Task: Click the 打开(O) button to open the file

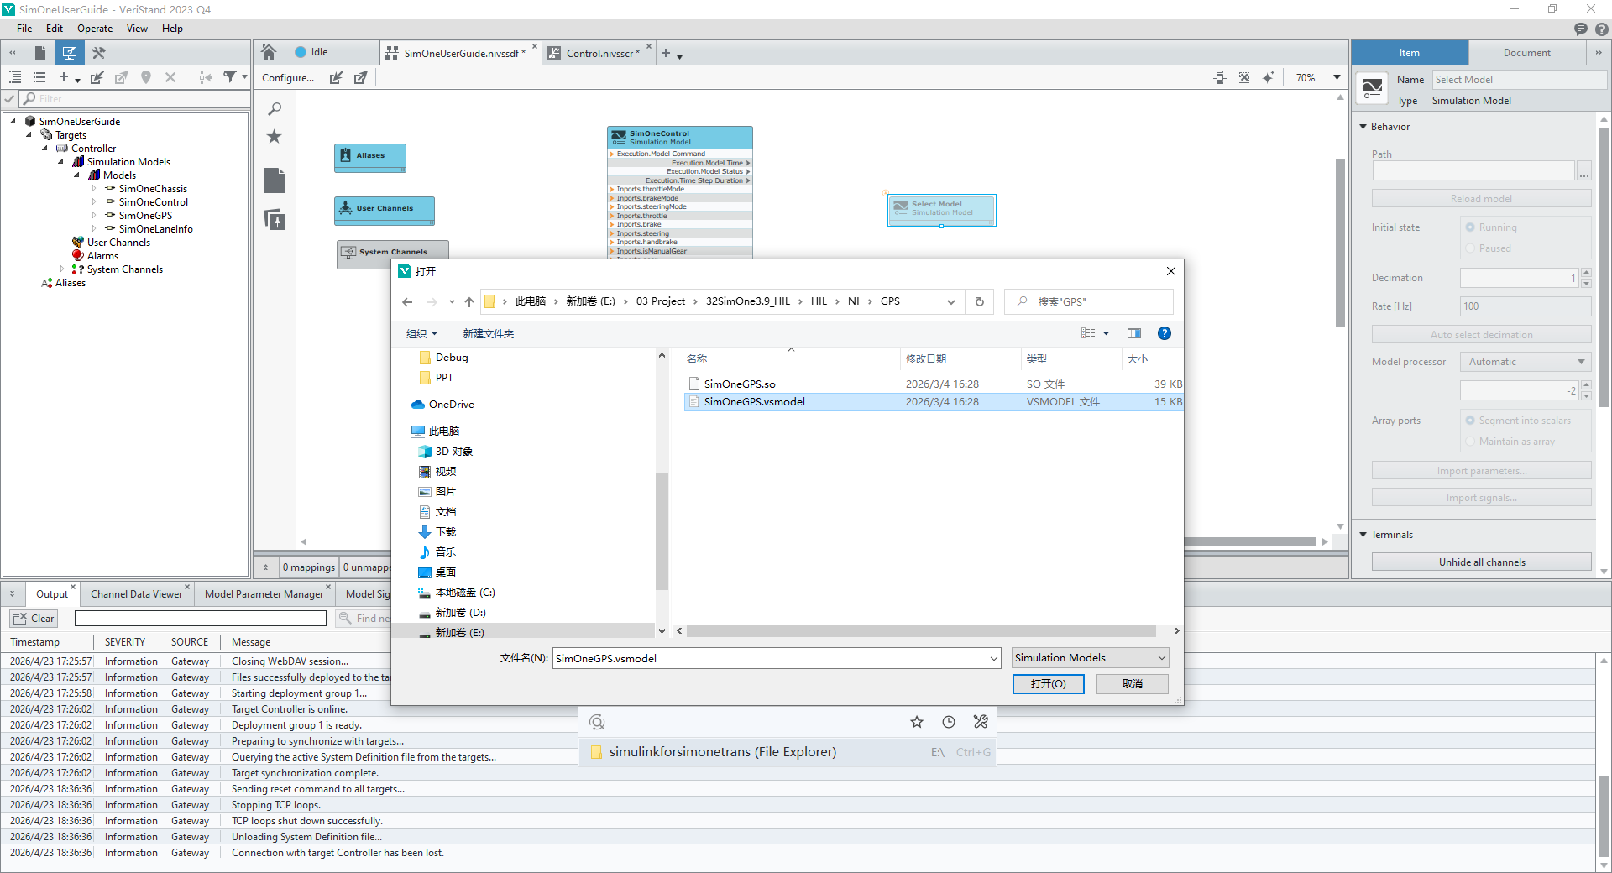Action: click(1048, 684)
